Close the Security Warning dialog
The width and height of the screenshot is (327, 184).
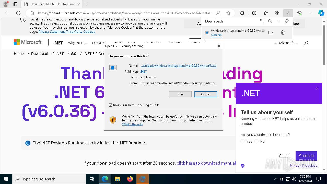tap(219, 46)
